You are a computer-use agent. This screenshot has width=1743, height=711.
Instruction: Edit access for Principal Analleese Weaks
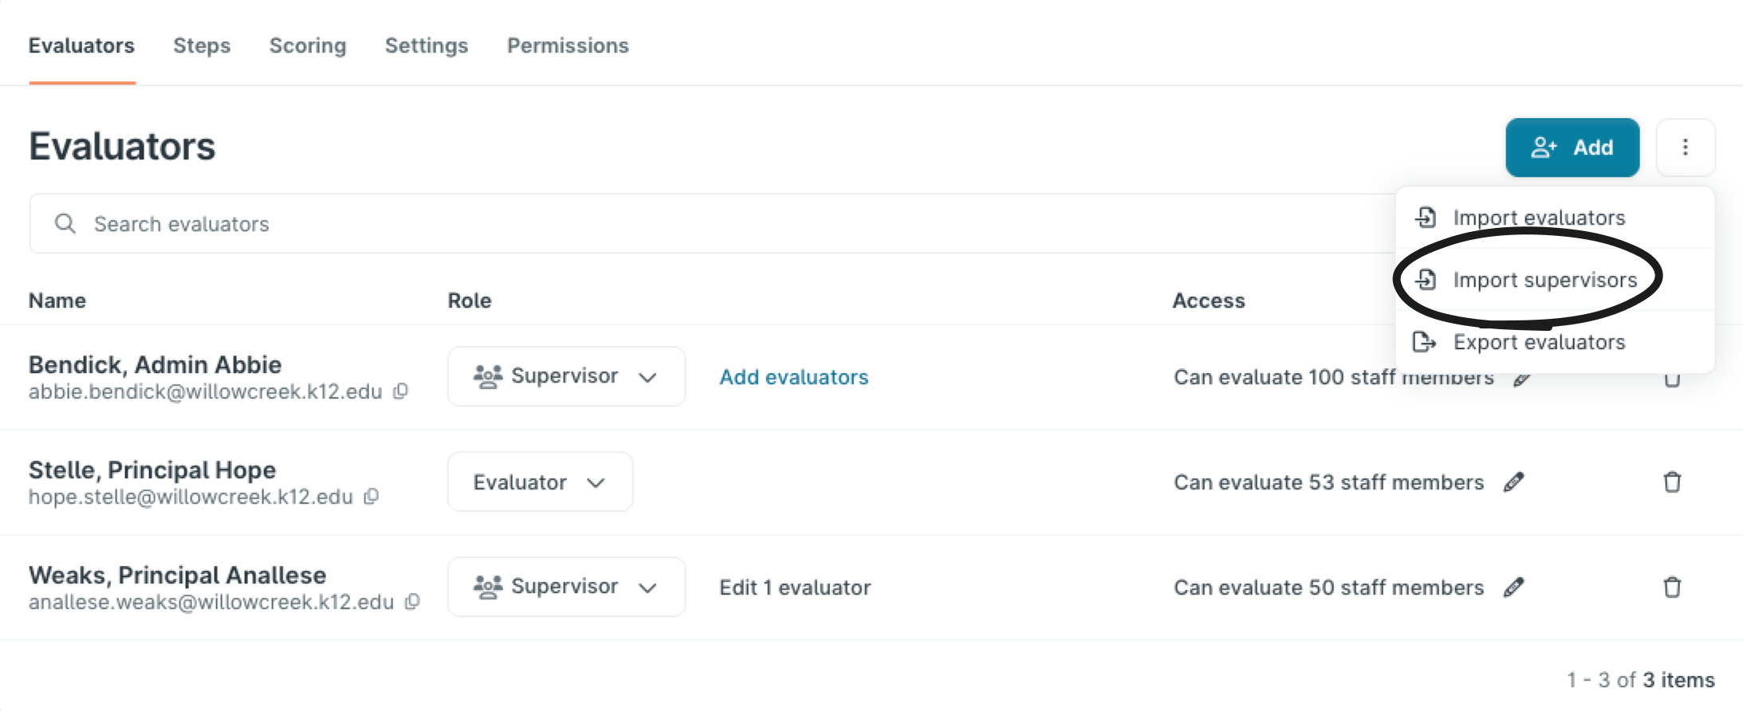1513,587
